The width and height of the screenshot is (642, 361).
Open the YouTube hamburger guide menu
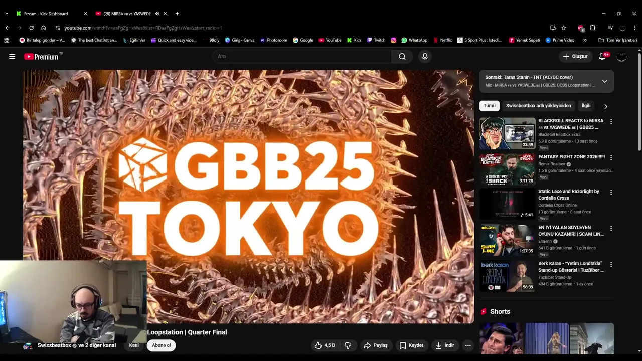coord(12,57)
